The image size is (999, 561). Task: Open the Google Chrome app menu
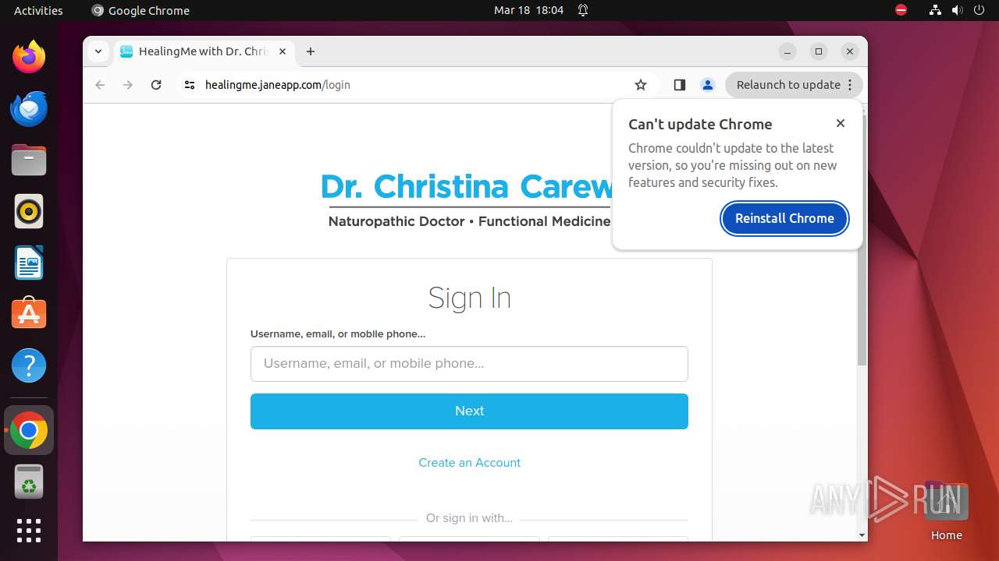coord(140,10)
